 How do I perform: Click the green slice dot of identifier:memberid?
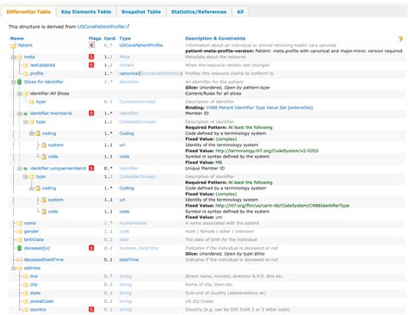[x=26, y=114]
